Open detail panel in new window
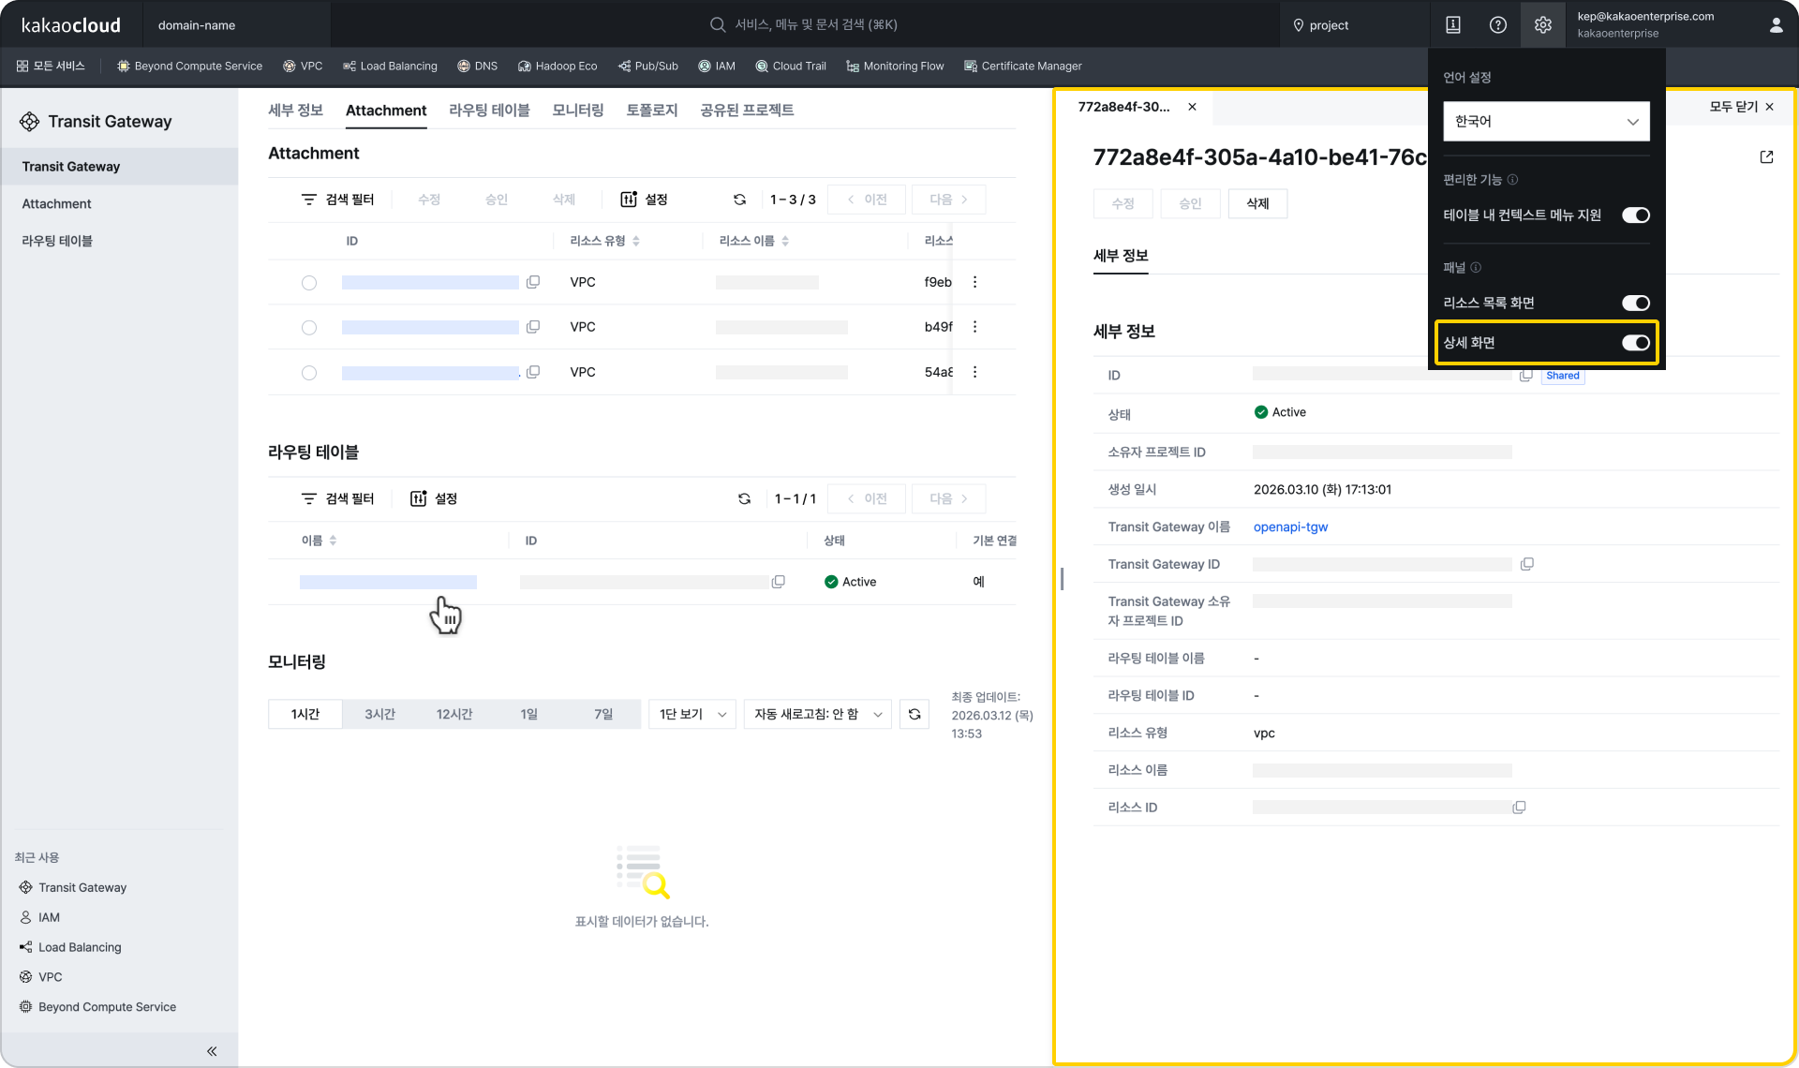Screen dimensions: 1799x1068 (x=1766, y=157)
